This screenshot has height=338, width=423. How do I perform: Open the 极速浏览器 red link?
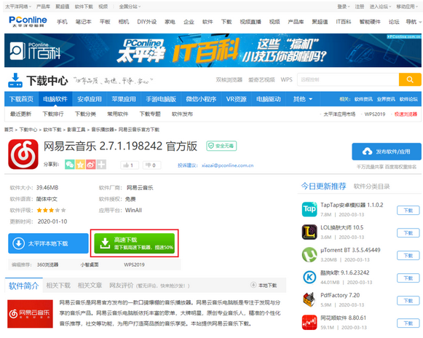click(x=406, y=114)
